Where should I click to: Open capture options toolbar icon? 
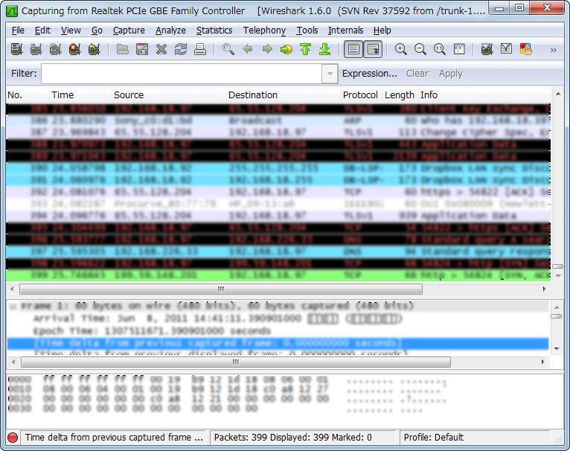point(36,49)
